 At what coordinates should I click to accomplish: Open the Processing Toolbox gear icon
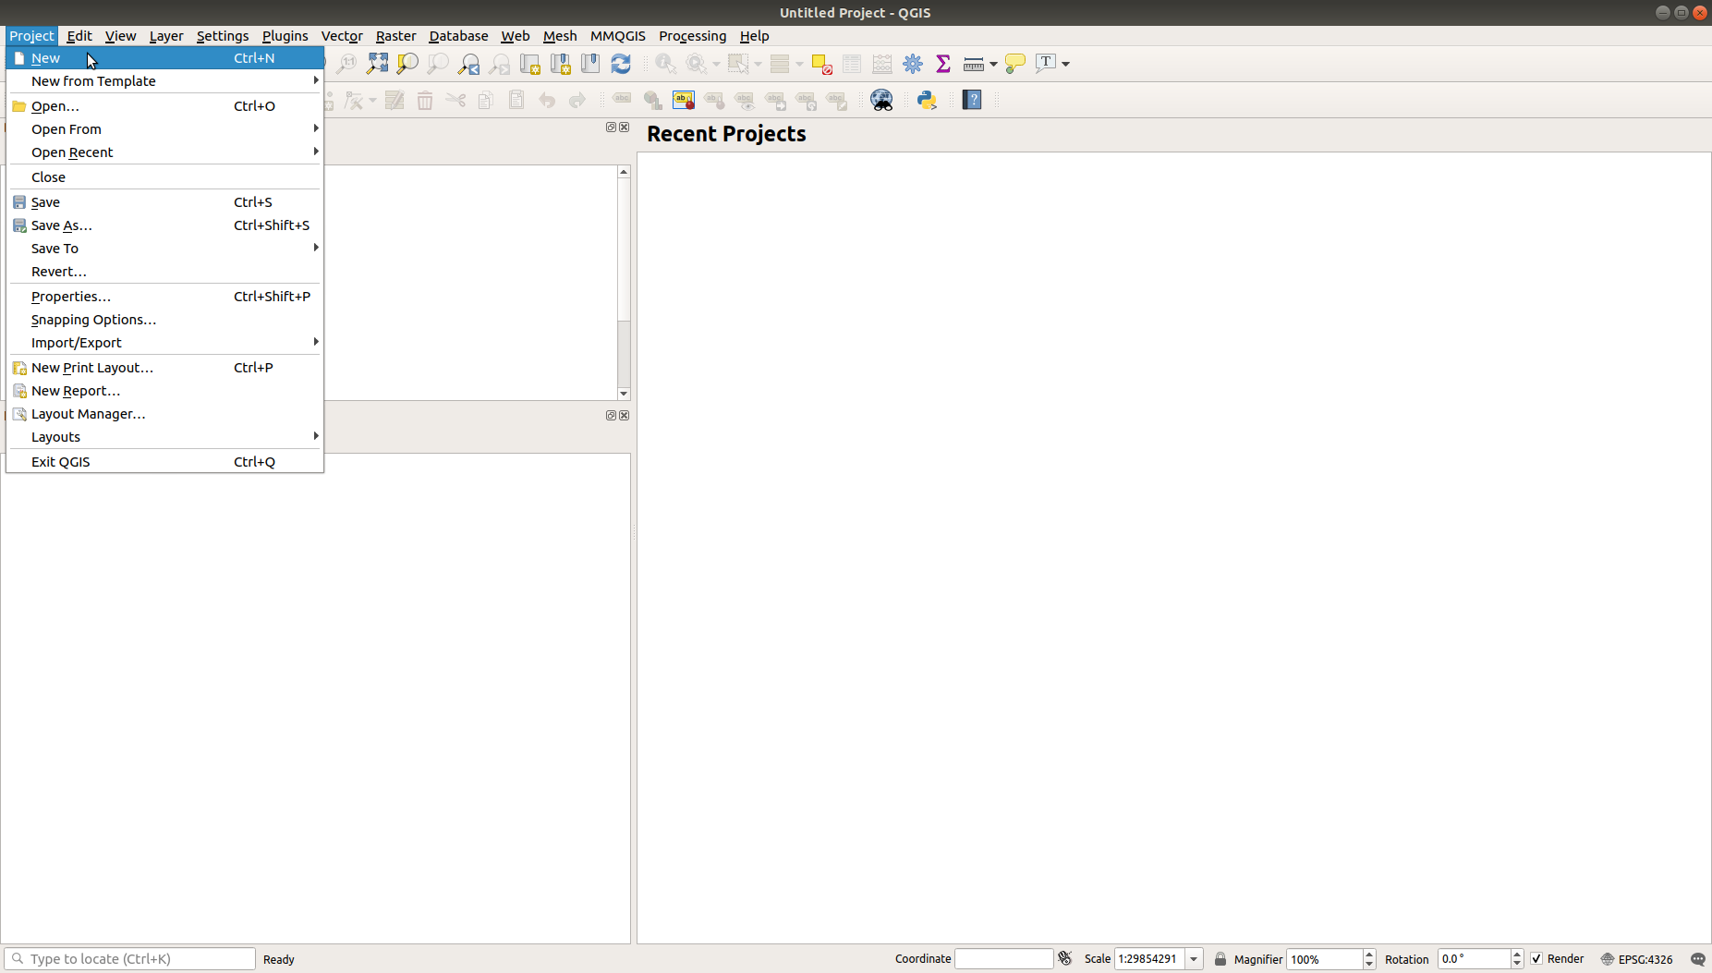[913, 64]
